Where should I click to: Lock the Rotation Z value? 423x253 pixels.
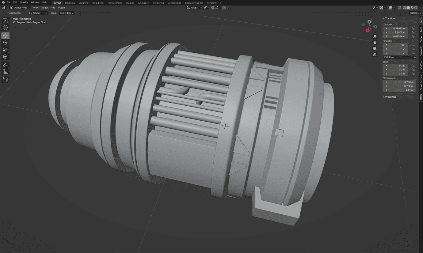coord(413,53)
